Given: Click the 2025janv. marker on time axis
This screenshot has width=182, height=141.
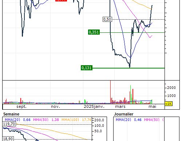Looking at the screenshot, I should (94, 107).
